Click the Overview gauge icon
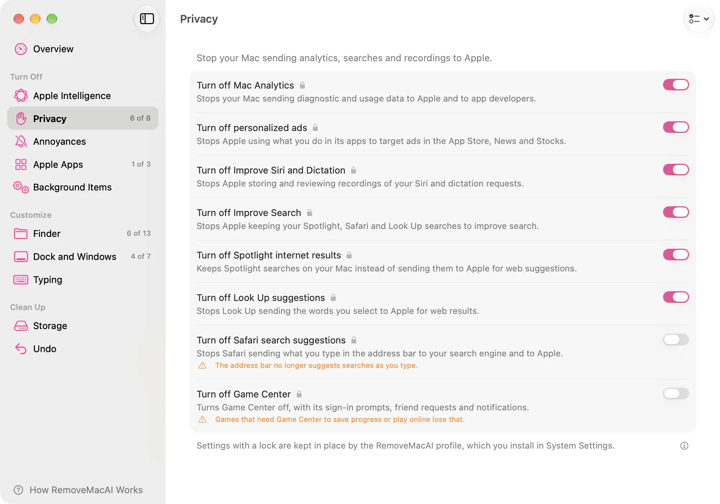720x504 pixels. pos(21,49)
